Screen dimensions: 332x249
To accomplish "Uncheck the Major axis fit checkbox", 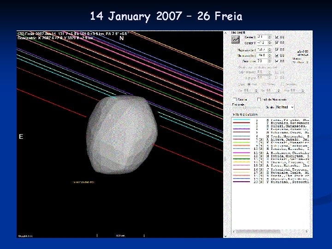I will click(x=276, y=49).
